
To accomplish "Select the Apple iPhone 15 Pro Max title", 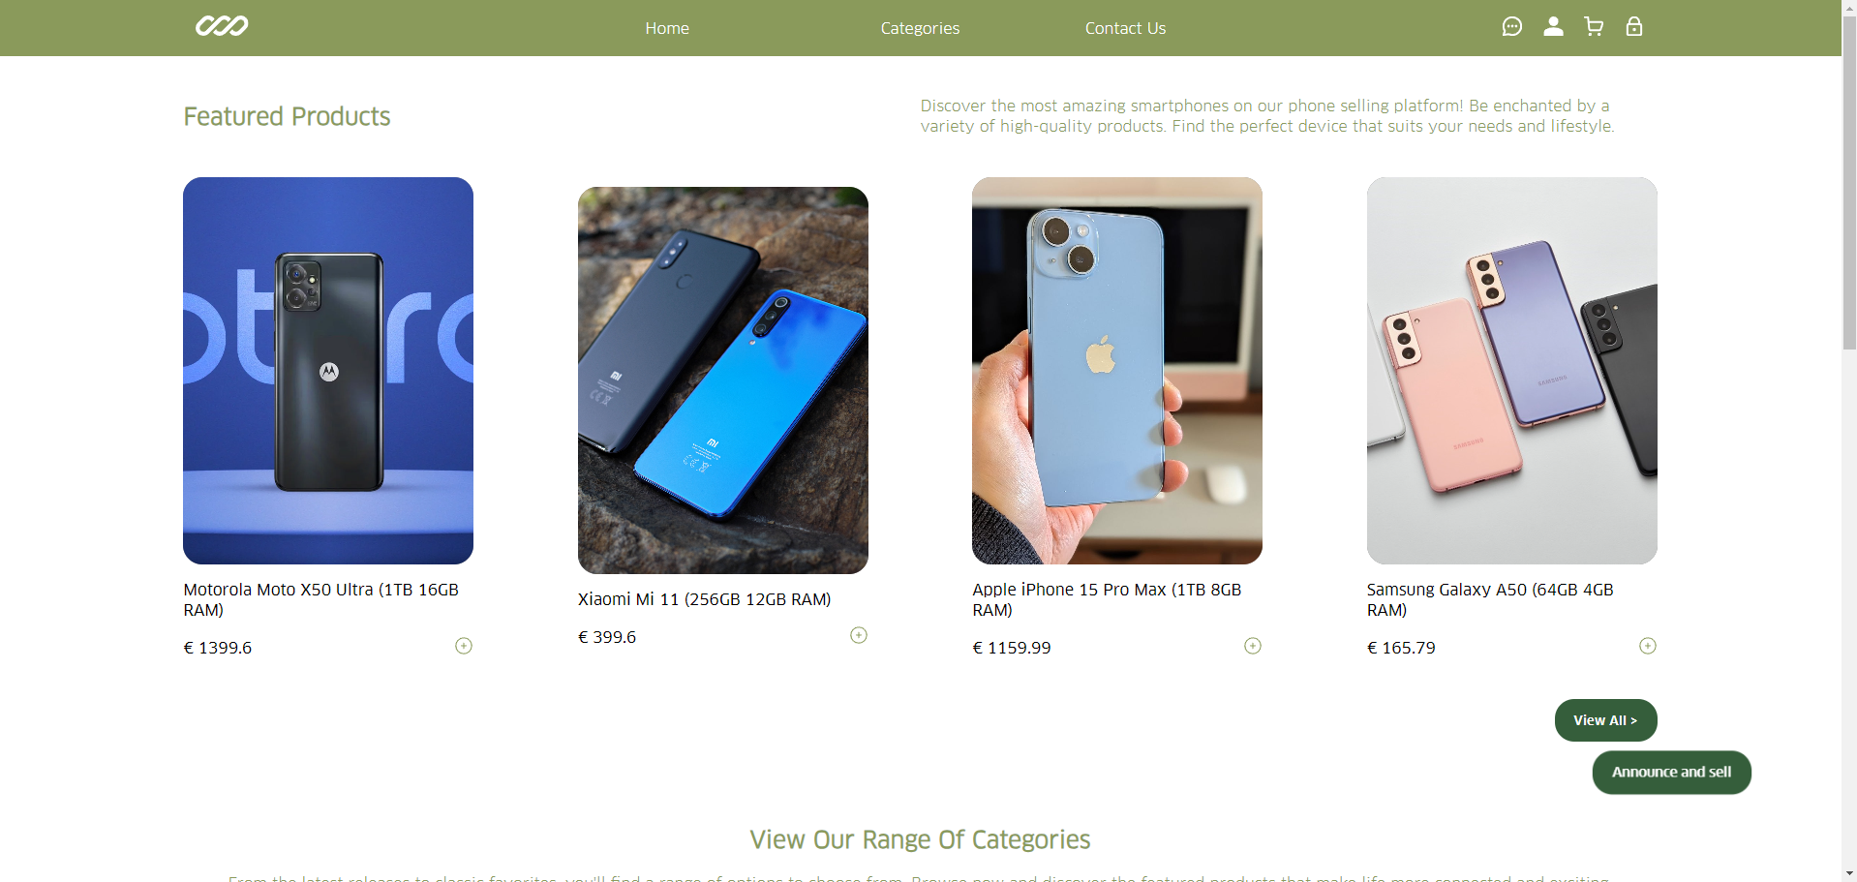I will tap(1107, 599).
